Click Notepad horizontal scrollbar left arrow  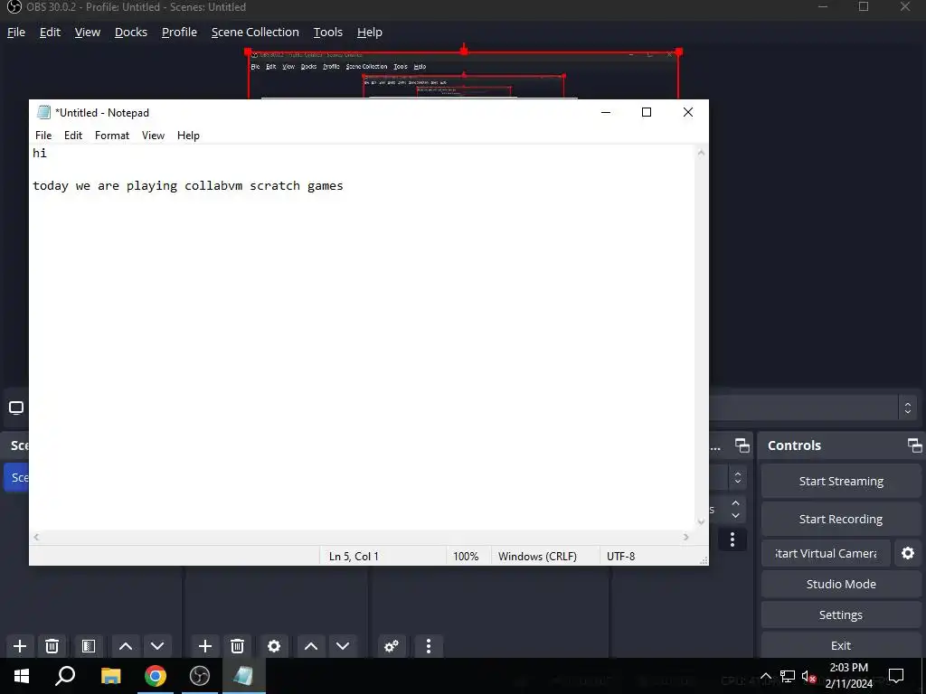pyautogui.click(x=36, y=537)
